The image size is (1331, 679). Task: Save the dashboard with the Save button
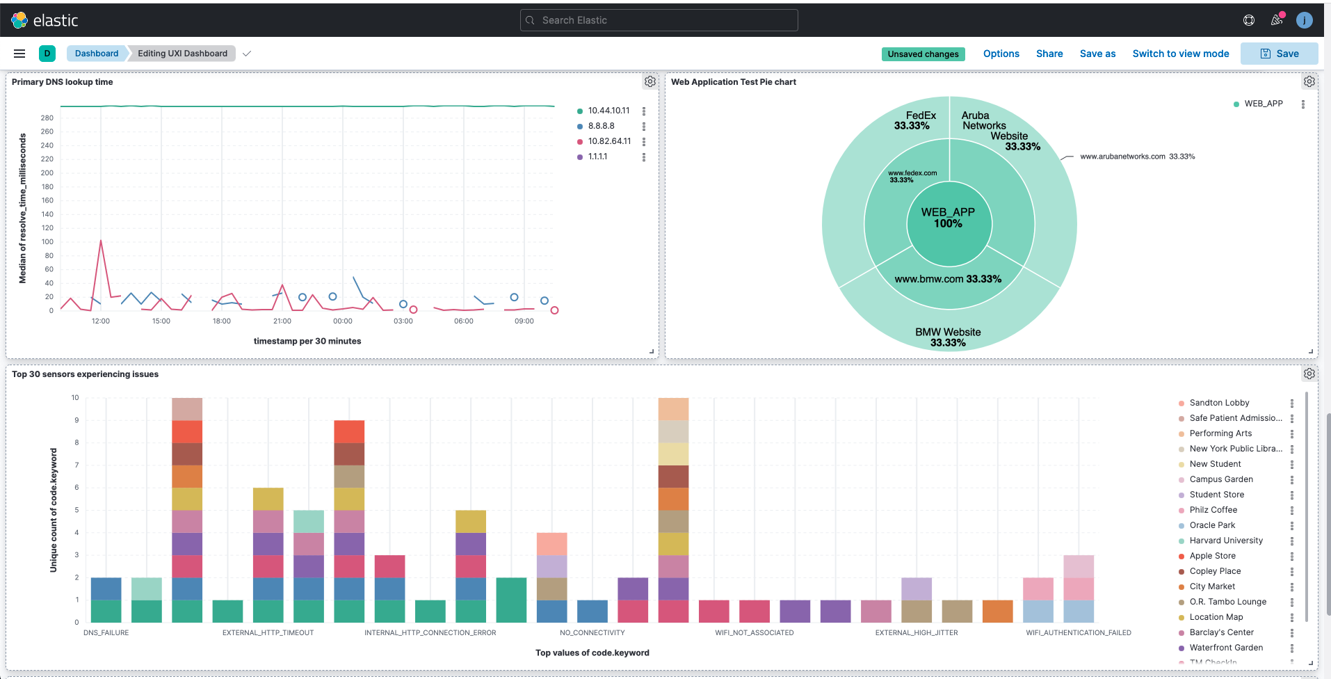[1280, 54]
